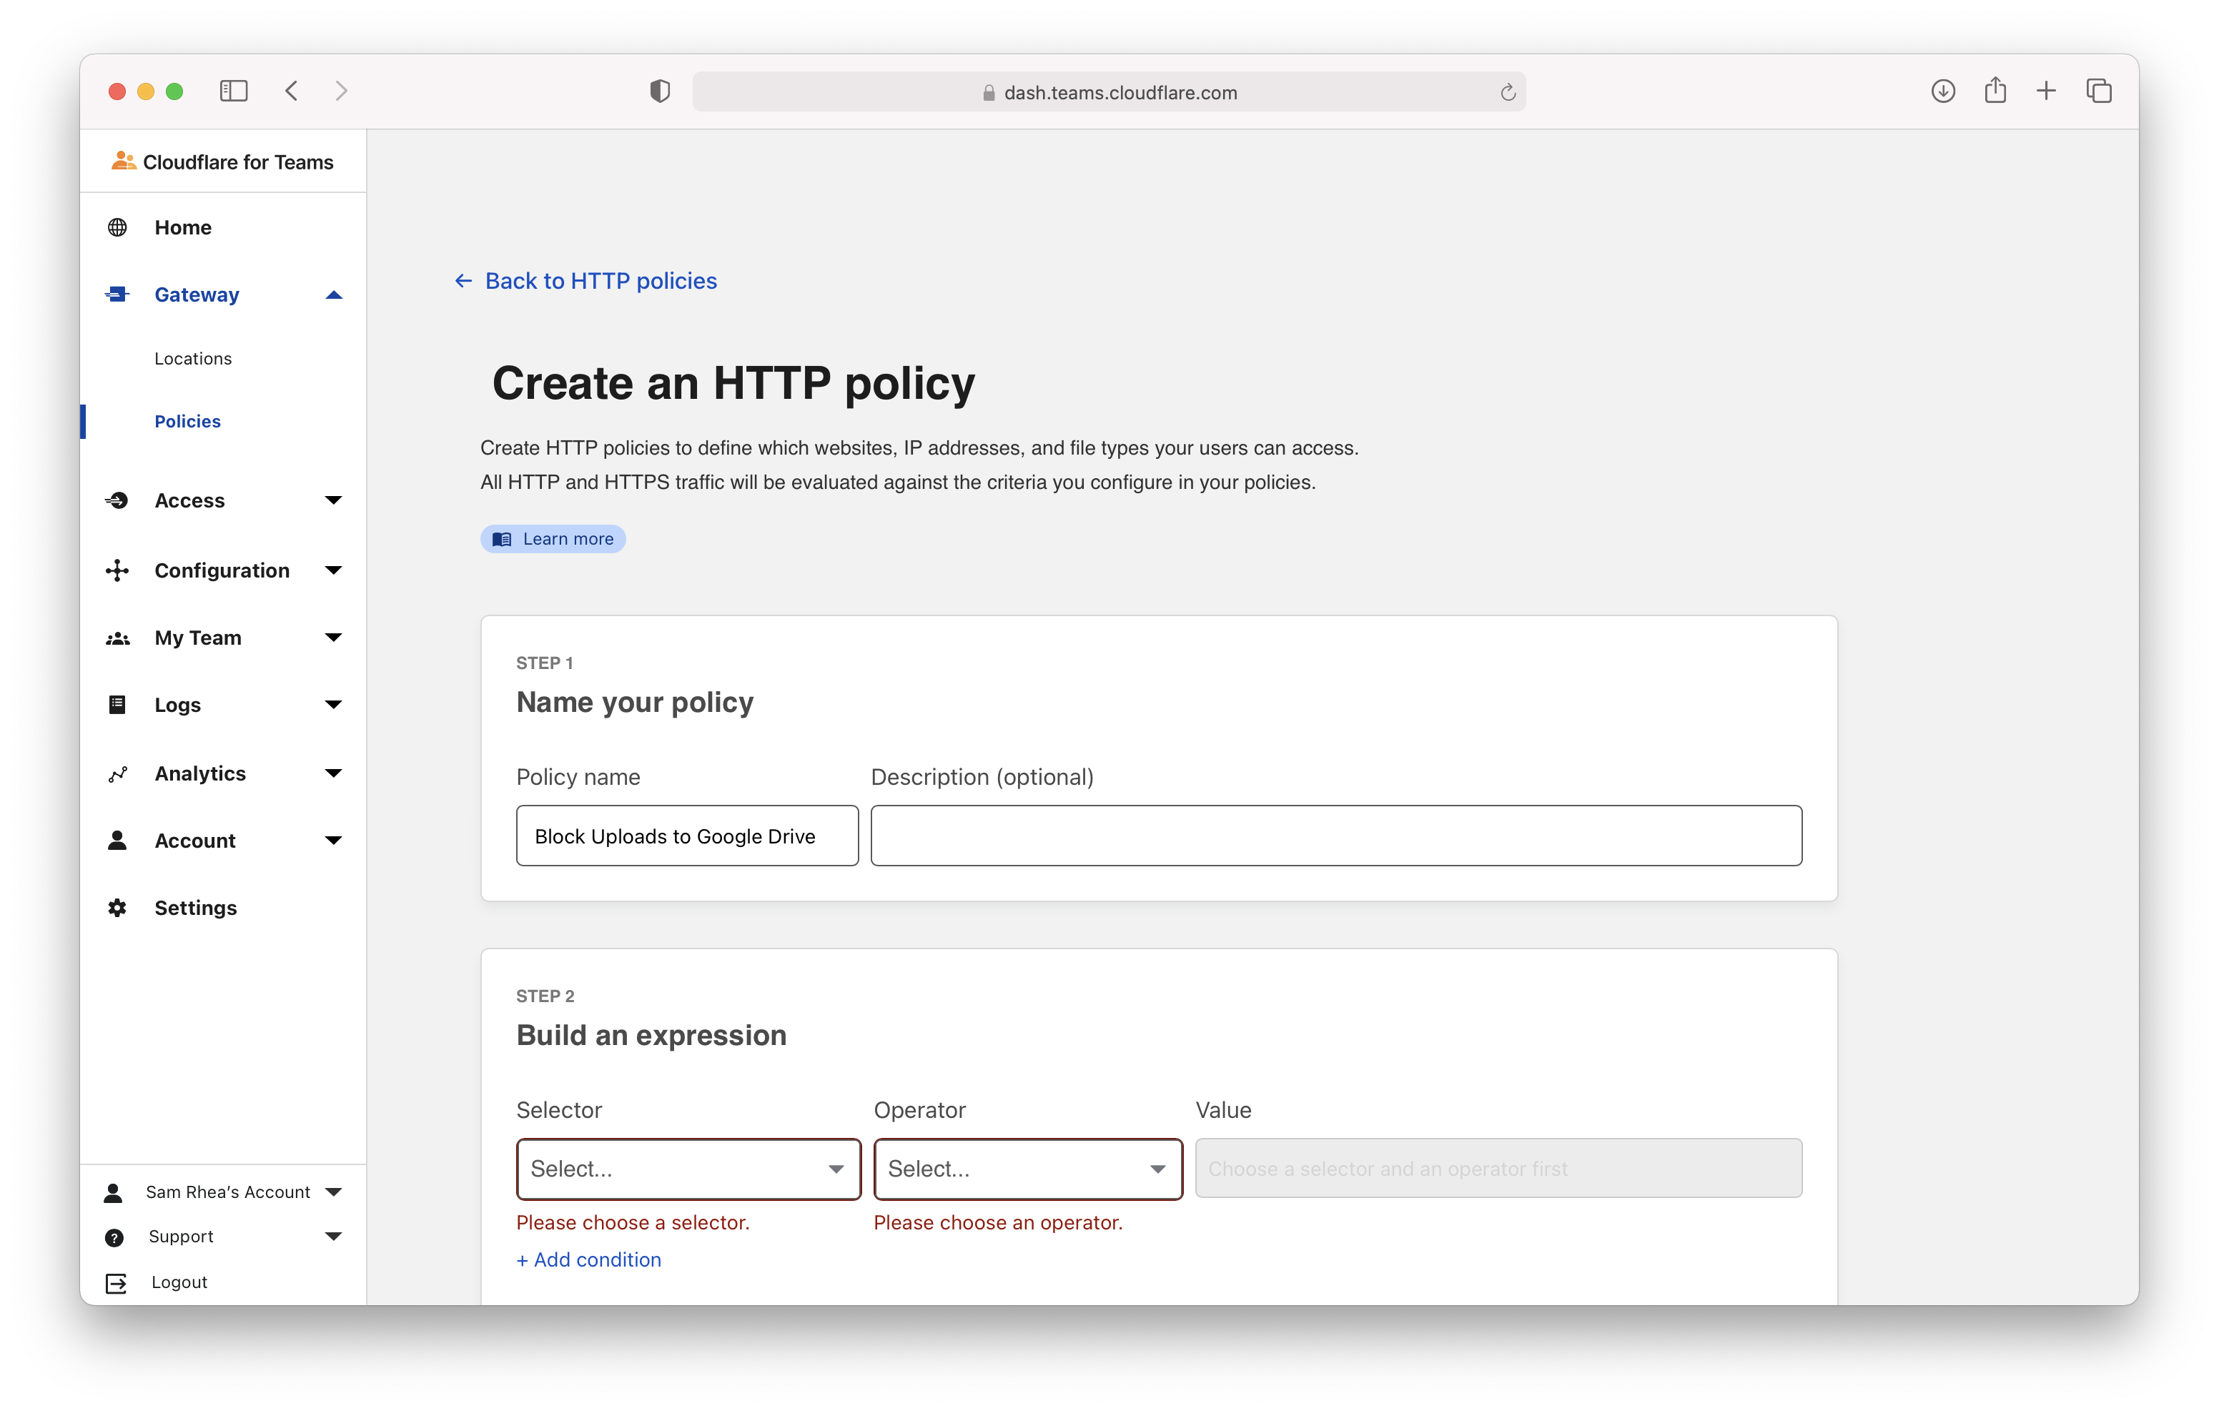This screenshot has height=1411, width=2219.
Task: Select the Home globe icon
Action: (117, 227)
